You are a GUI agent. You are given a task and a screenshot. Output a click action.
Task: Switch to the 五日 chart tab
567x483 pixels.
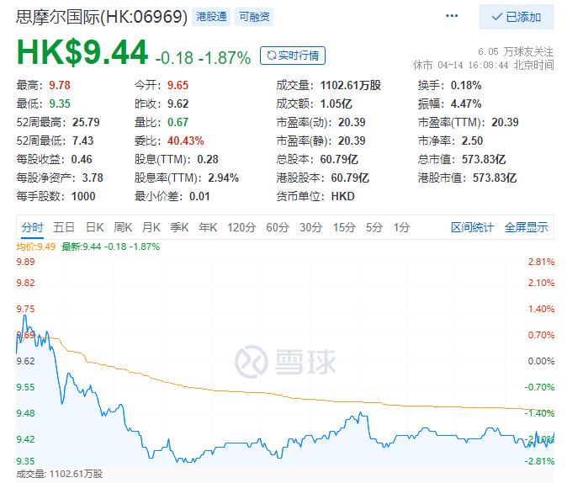tap(64, 227)
